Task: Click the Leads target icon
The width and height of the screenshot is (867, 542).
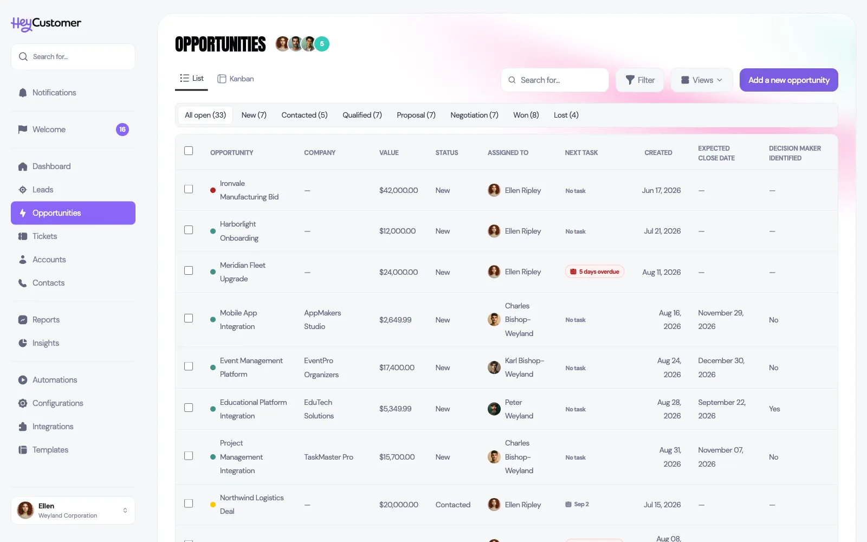Action: click(23, 190)
